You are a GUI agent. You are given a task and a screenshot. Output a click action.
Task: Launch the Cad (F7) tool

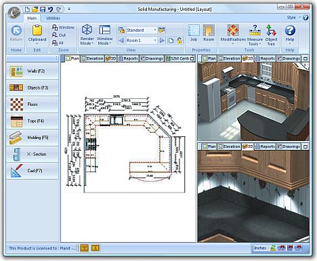pyautogui.click(x=33, y=171)
